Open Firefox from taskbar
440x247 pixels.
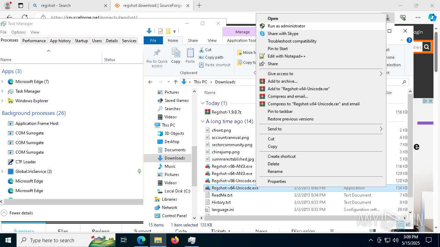pyautogui.click(x=175, y=240)
